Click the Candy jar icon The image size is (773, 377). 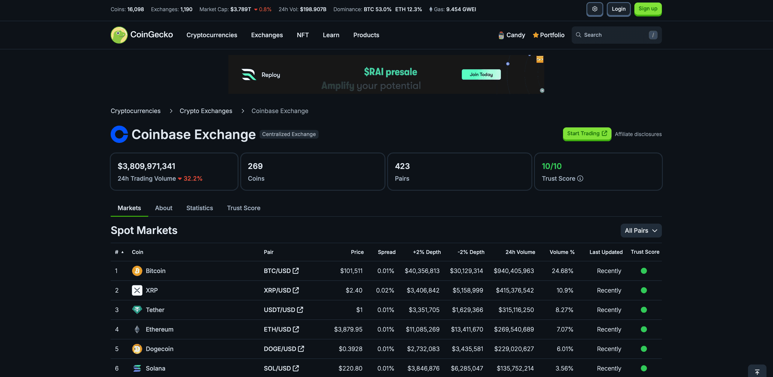pyautogui.click(x=501, y=35)
